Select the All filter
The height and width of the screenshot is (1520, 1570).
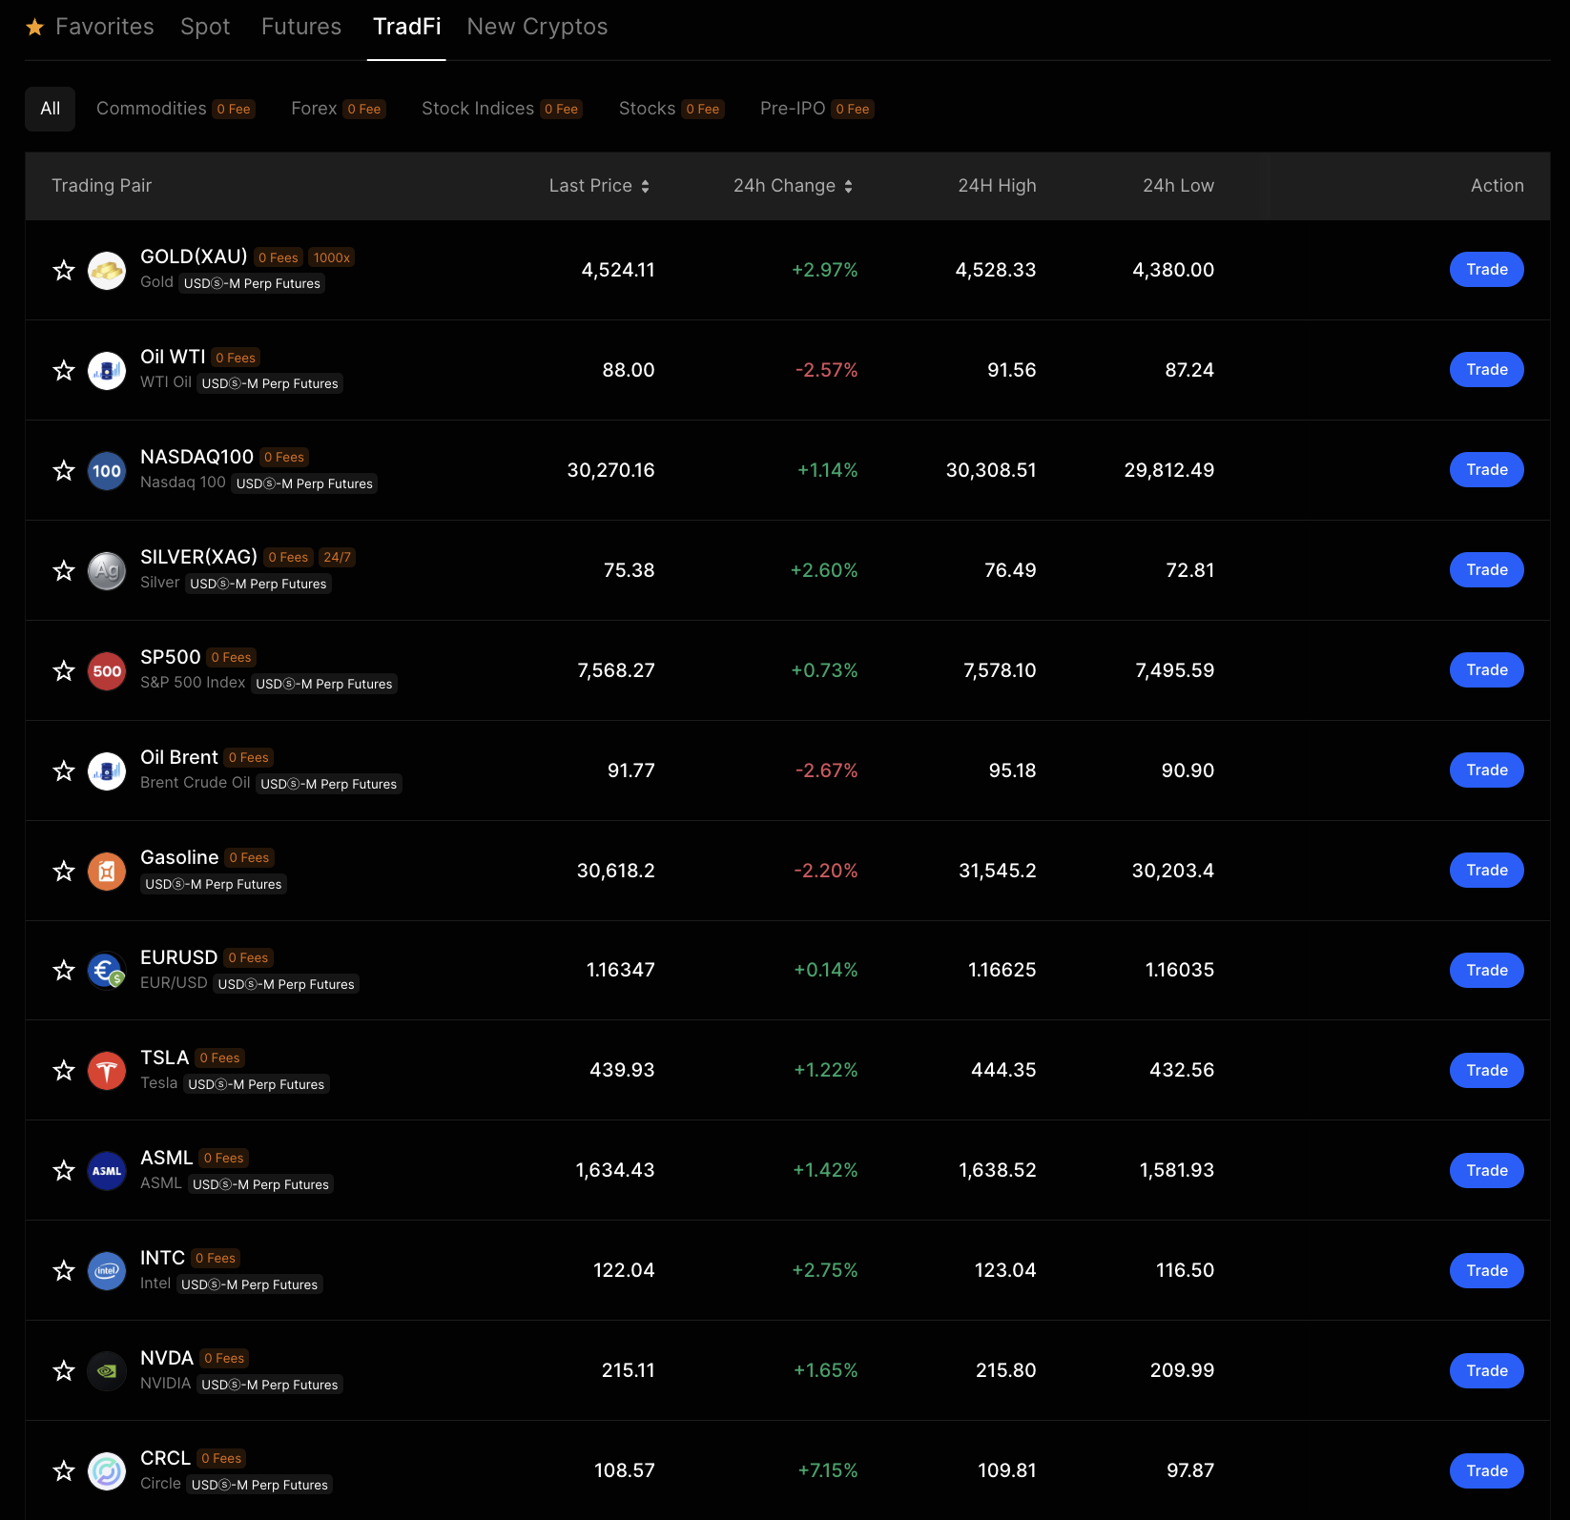click(x=51, y=109)
